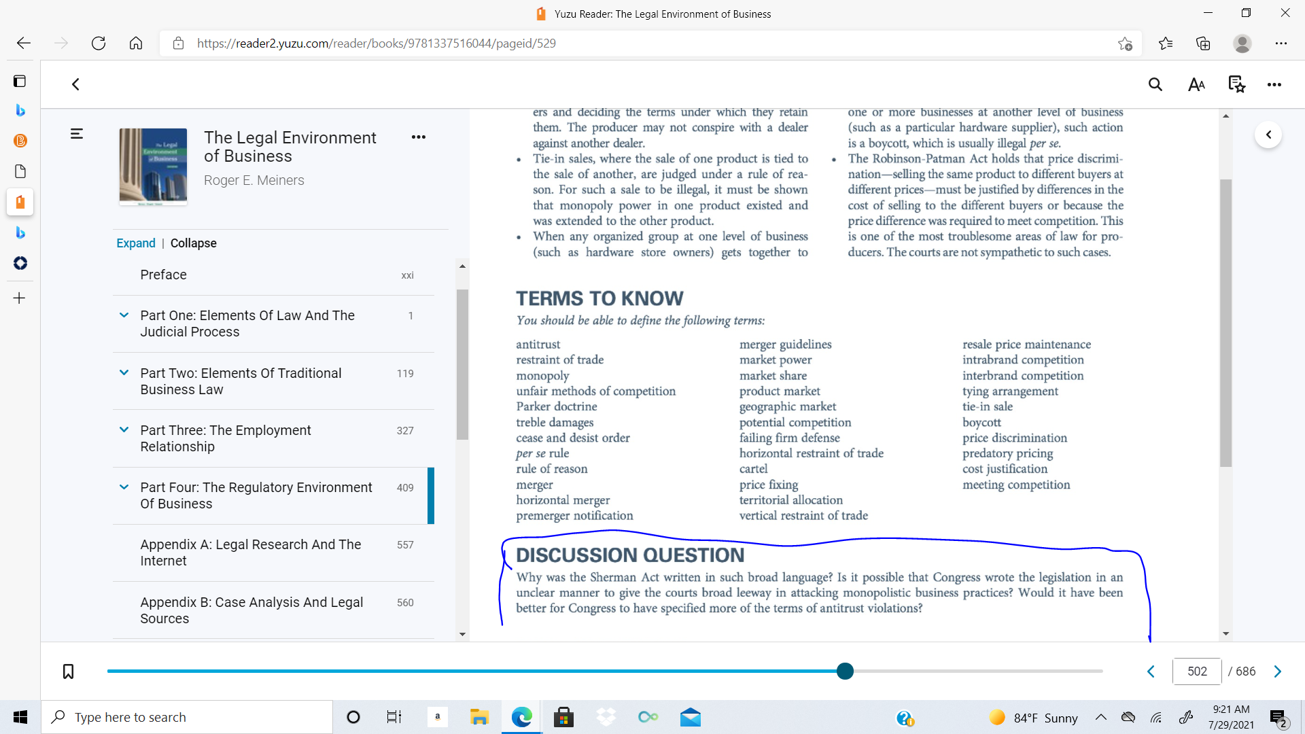Bookmark the current page
The width and height of the screenshot is (1305, 734).
pos(68,671)
